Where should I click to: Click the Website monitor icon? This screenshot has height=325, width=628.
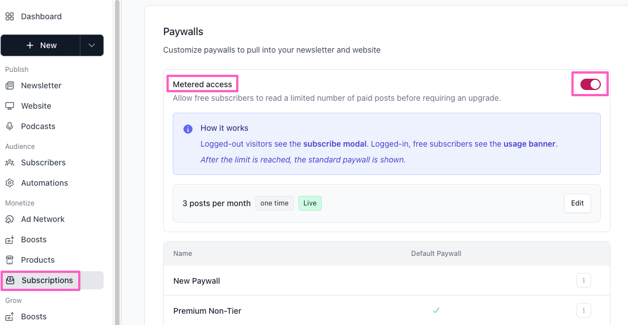coord(10,106)
